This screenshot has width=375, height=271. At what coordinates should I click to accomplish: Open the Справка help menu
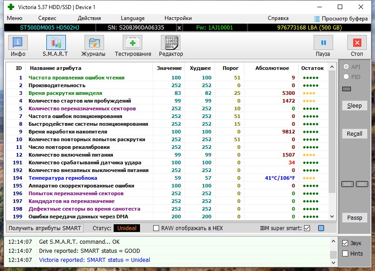[278, 18]
